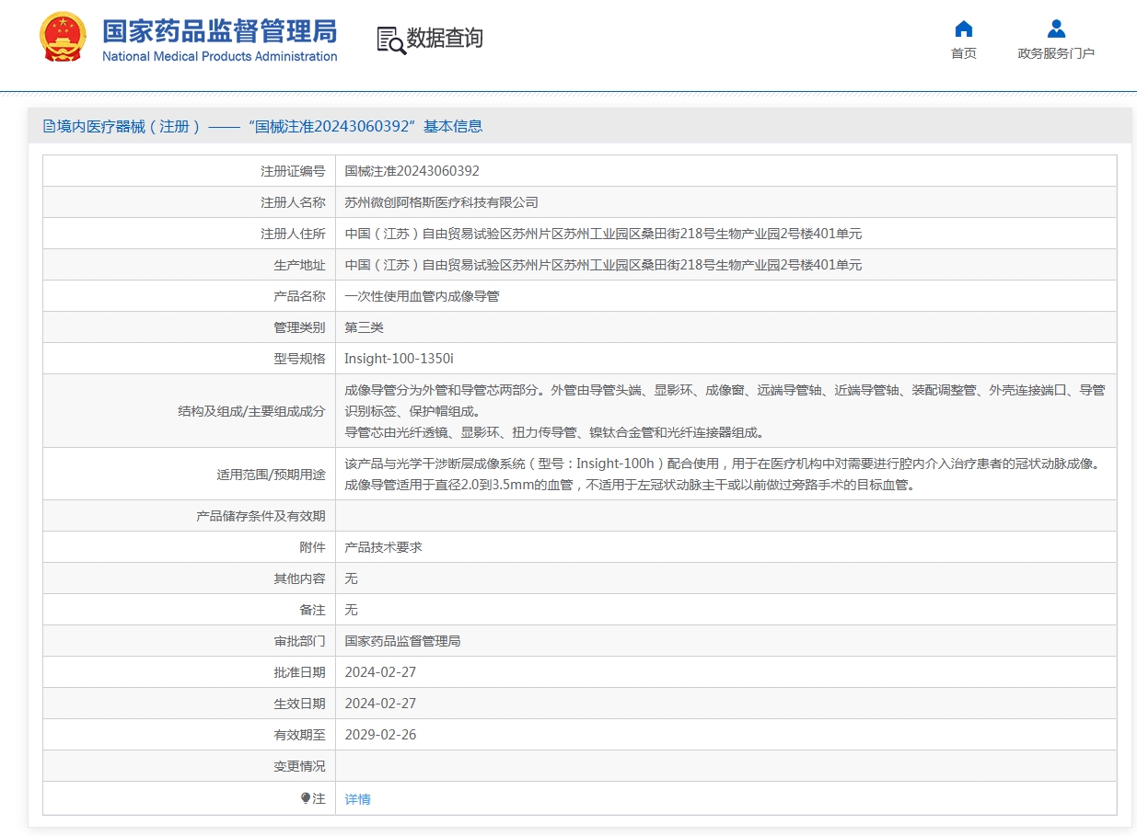Viewport: 1137px width, 836px height.
Task: Click the 产品储存条件及有效期 label
Action: coord(261,516)
